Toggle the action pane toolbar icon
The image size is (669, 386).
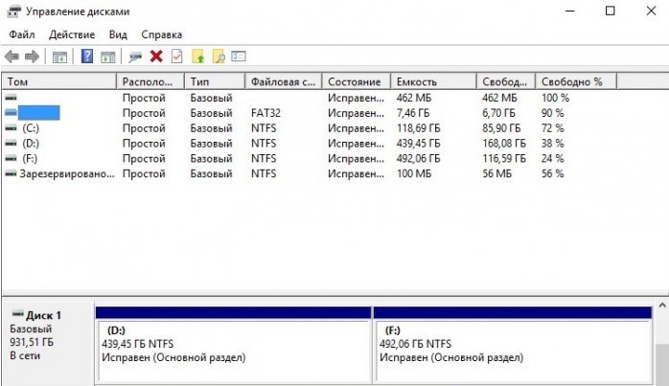108,57
